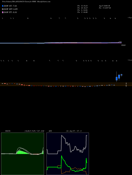Click the blue DOW ST legend swatch
The image size is (132, 175).
click(x=3, y=6)
